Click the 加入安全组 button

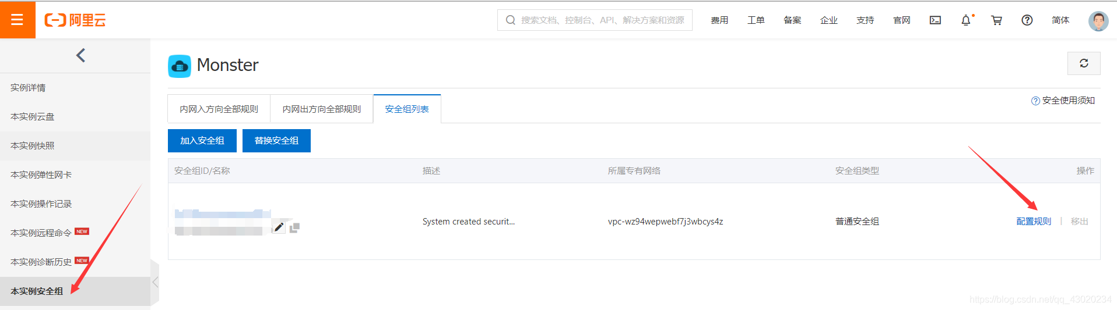[202, 141]
